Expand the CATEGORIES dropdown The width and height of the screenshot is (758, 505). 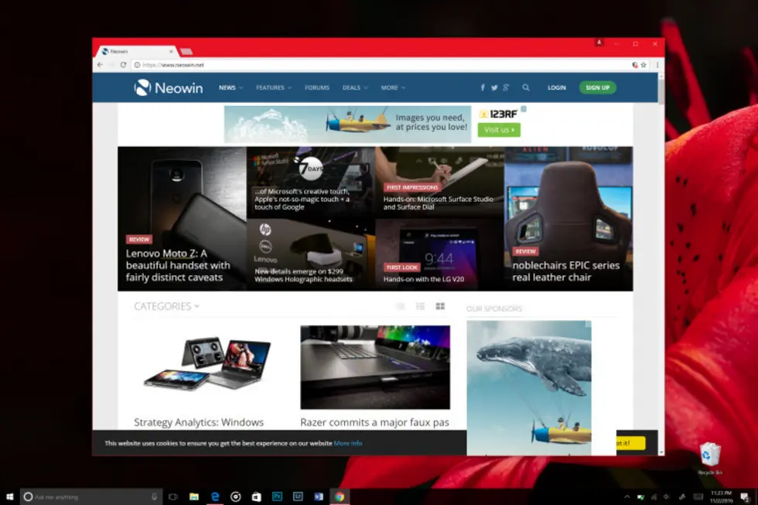[166, 306]
